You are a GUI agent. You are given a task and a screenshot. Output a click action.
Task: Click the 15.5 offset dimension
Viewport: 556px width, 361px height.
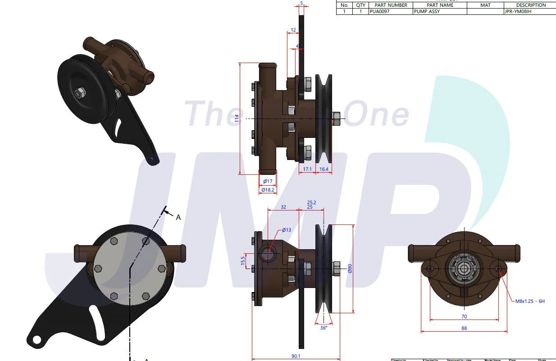tap(243, 260)
